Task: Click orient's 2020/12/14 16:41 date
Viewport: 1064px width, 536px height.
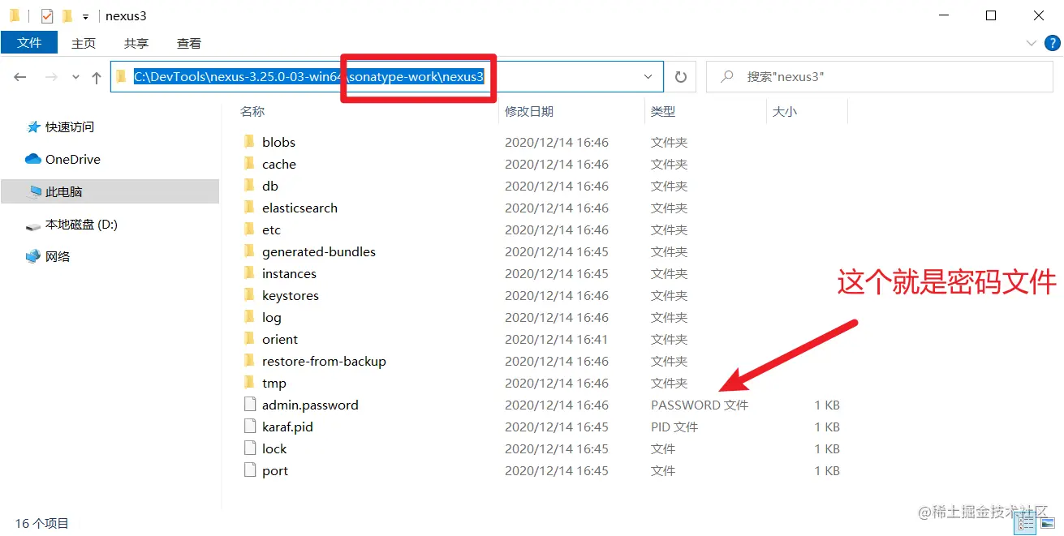Action: point(557,339)
